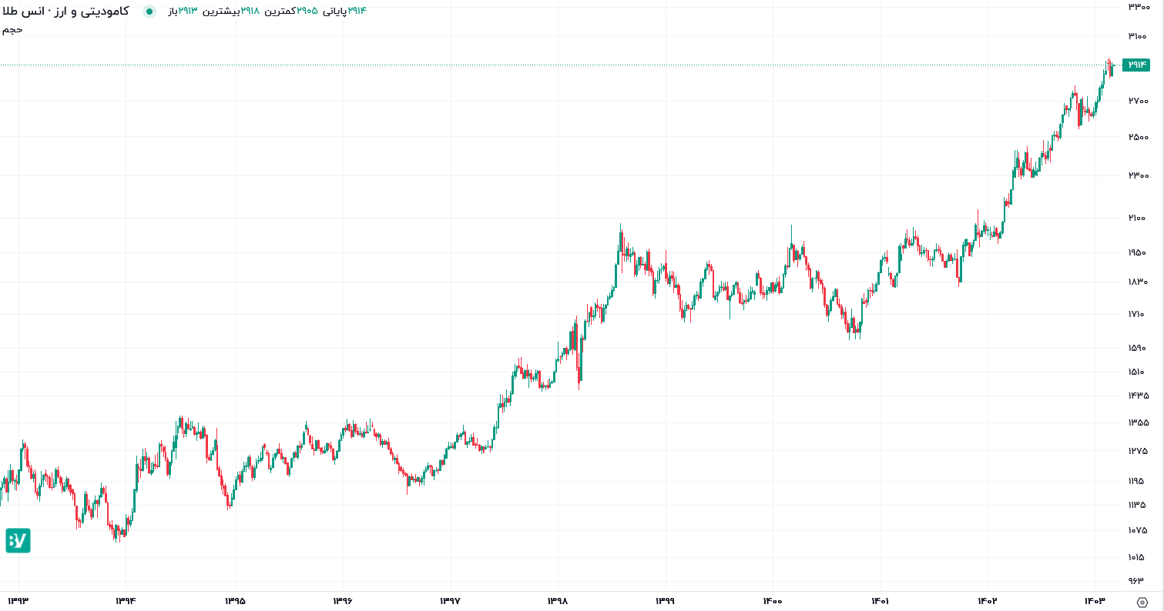Click the chart settings gear icon
This screenshot has height=611, width=1164.
1142,601
